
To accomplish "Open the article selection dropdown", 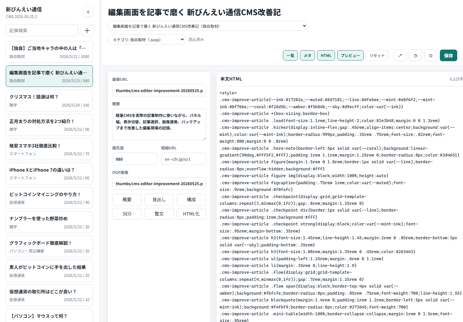I will click(x=208, y=26).
